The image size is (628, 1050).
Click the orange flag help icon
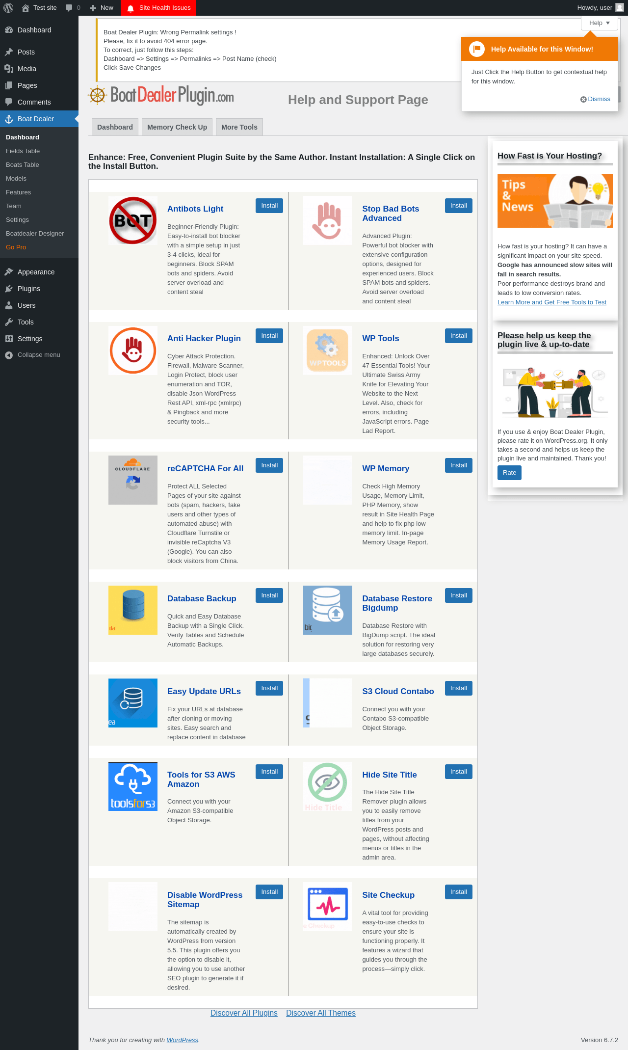[477, 49]
